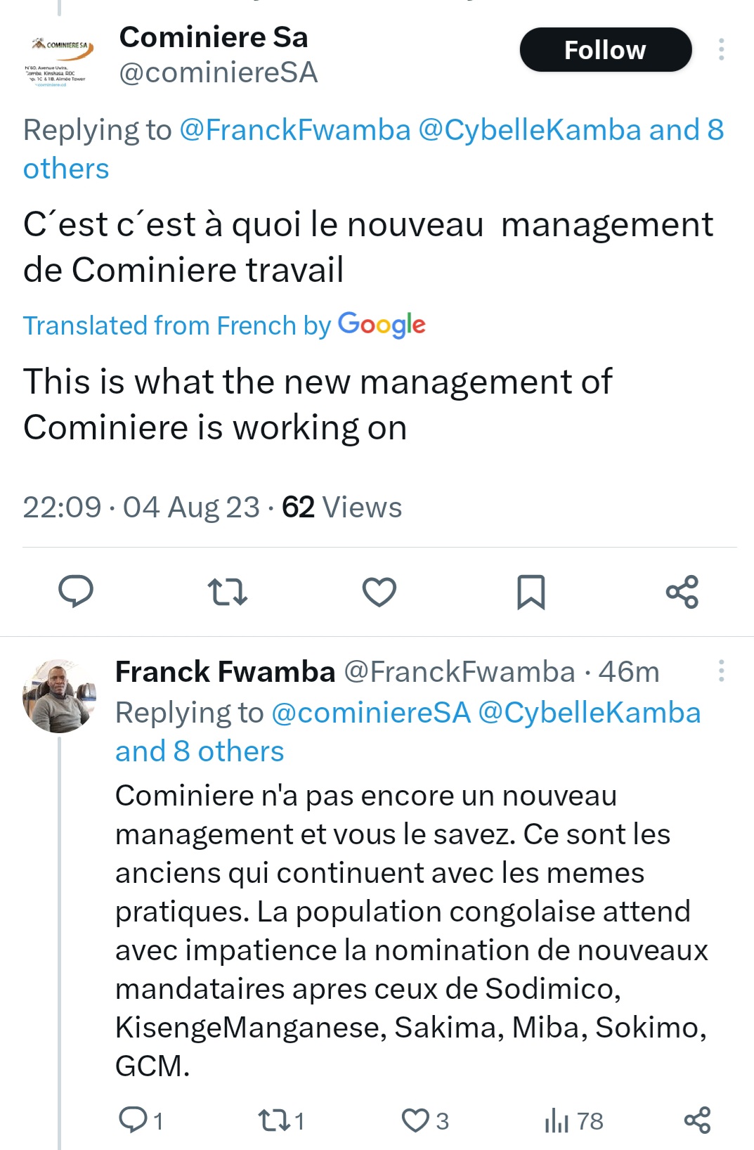The image size is (754, 1150).
Task: Click Translated from French by Google
Action: [x=224, y=325]
